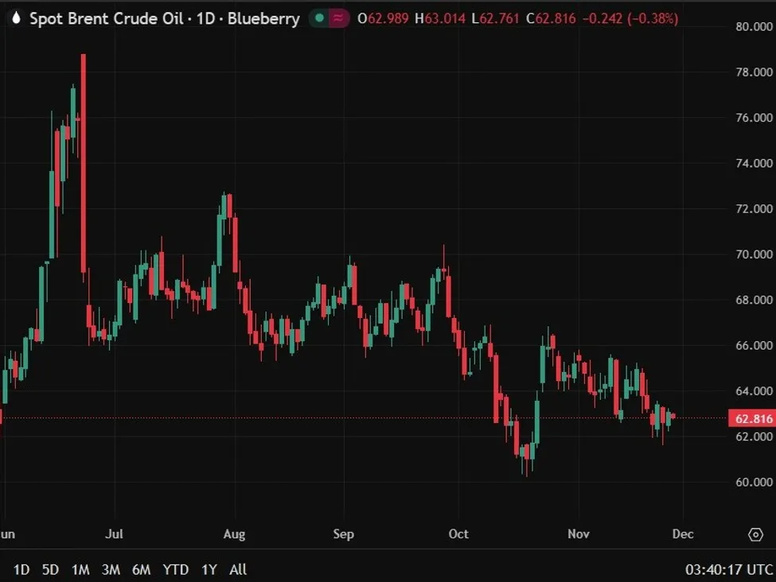Open the settings gear near the time axis
The height and width of the screenshot is (582, 776).
pos(757,535)
